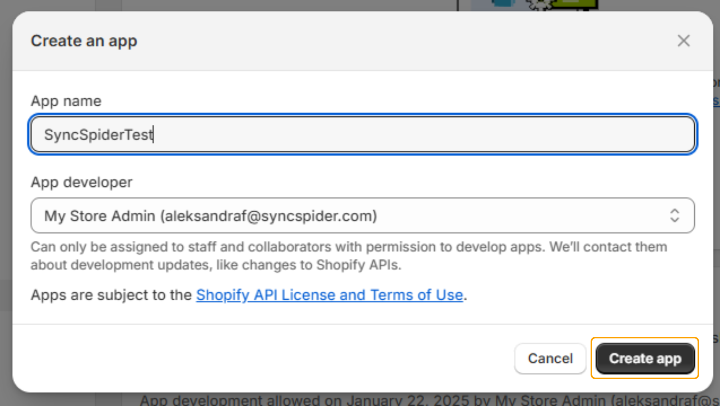This screenshot has width=720, height=406.
Task: Click the Create app button
Action: click(645, 358)
